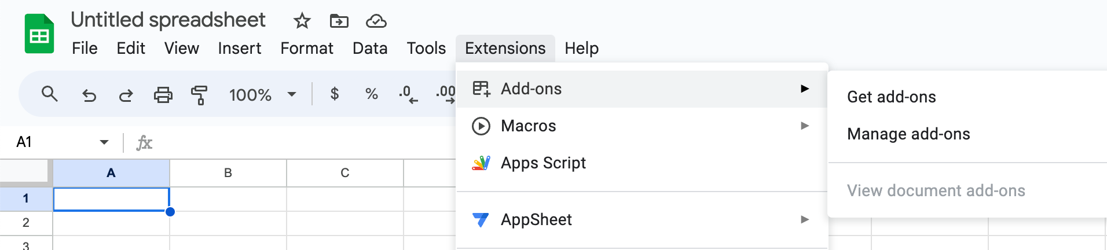Activate the paint format tool
The image size is (1107, 250).
tap(199, 94)
